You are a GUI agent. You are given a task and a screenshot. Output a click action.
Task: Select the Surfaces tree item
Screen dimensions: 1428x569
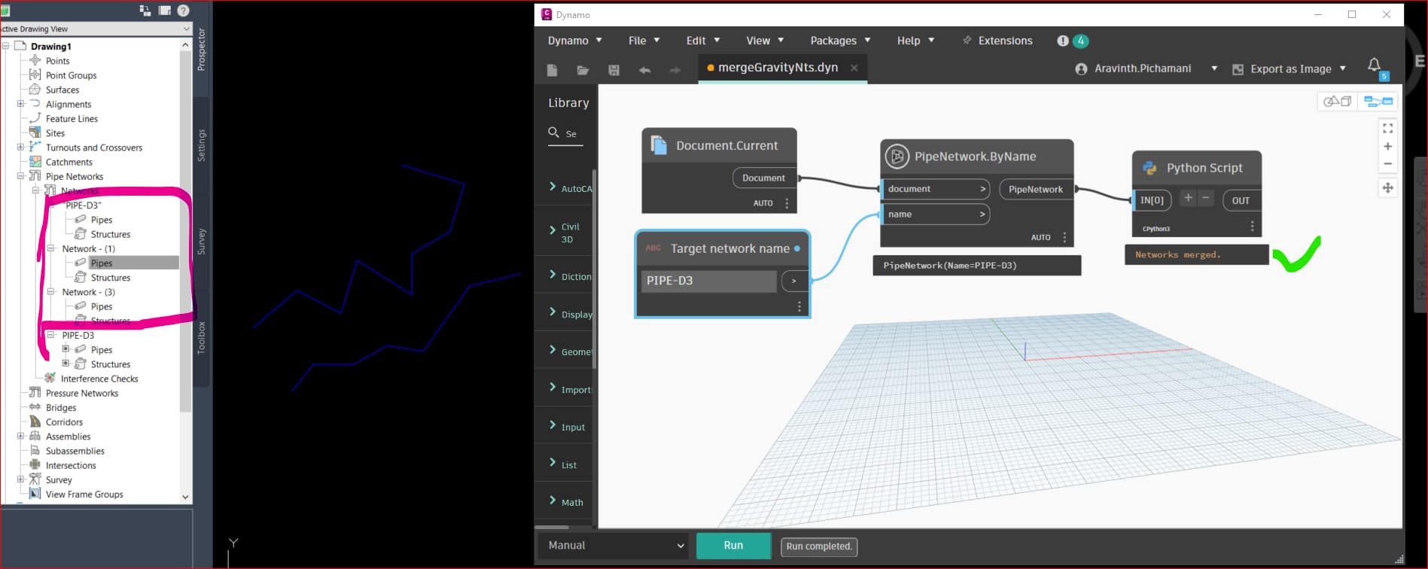(62, 90)
